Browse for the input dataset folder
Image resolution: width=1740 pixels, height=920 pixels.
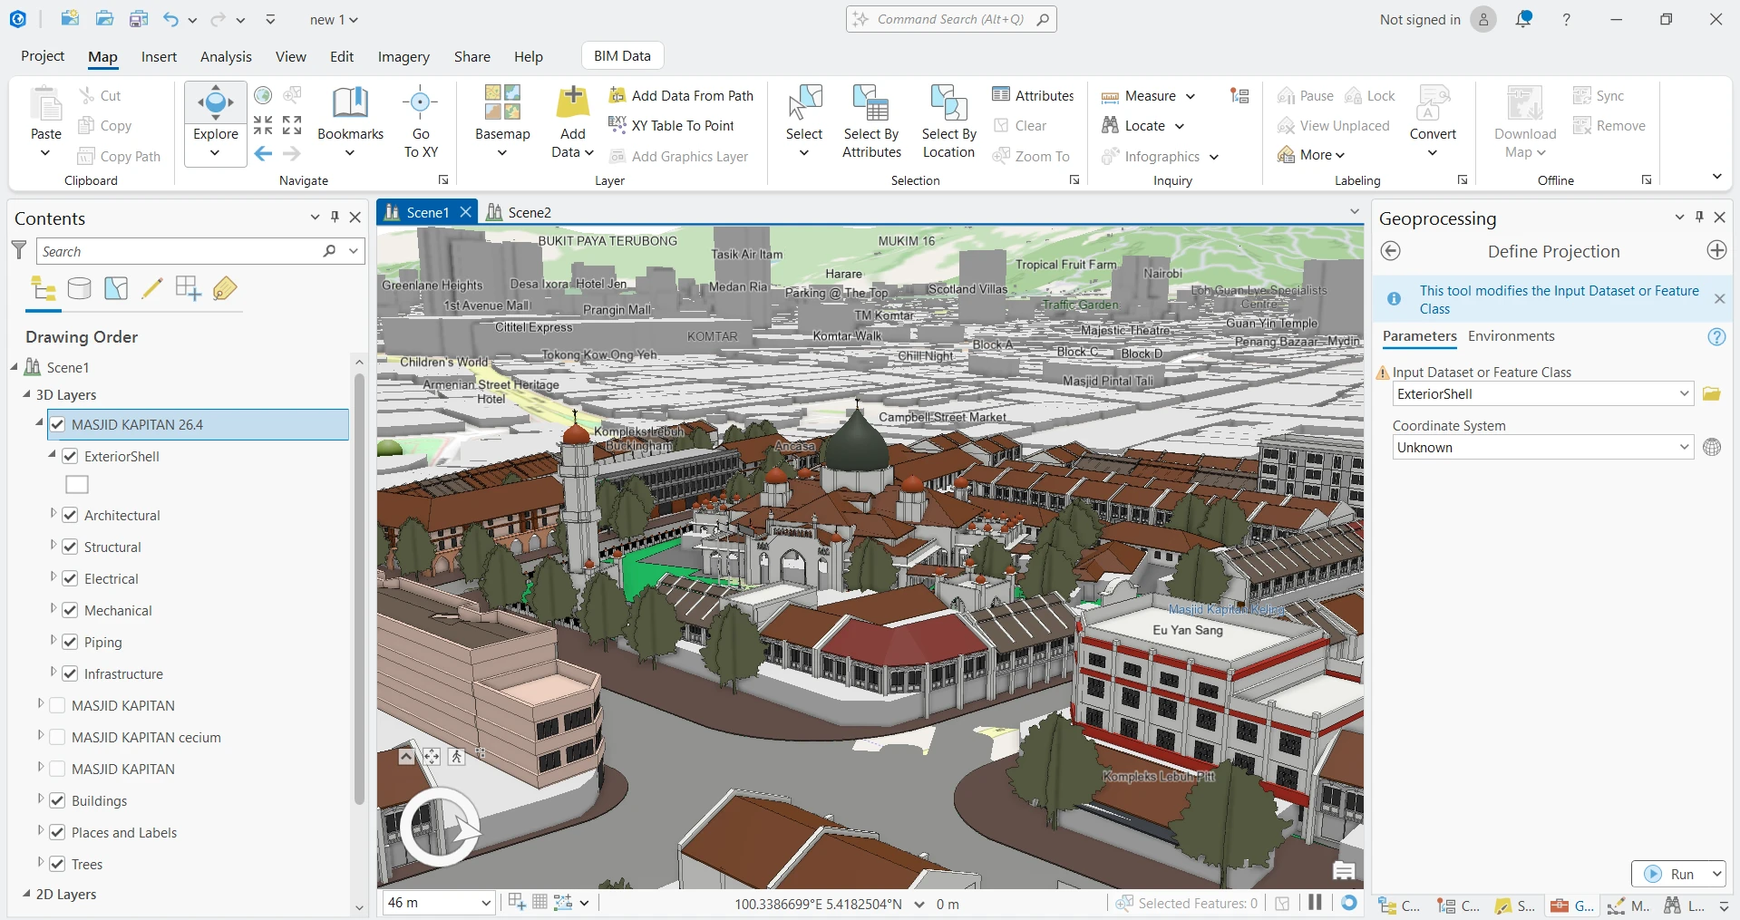[x=1711, y=393]
